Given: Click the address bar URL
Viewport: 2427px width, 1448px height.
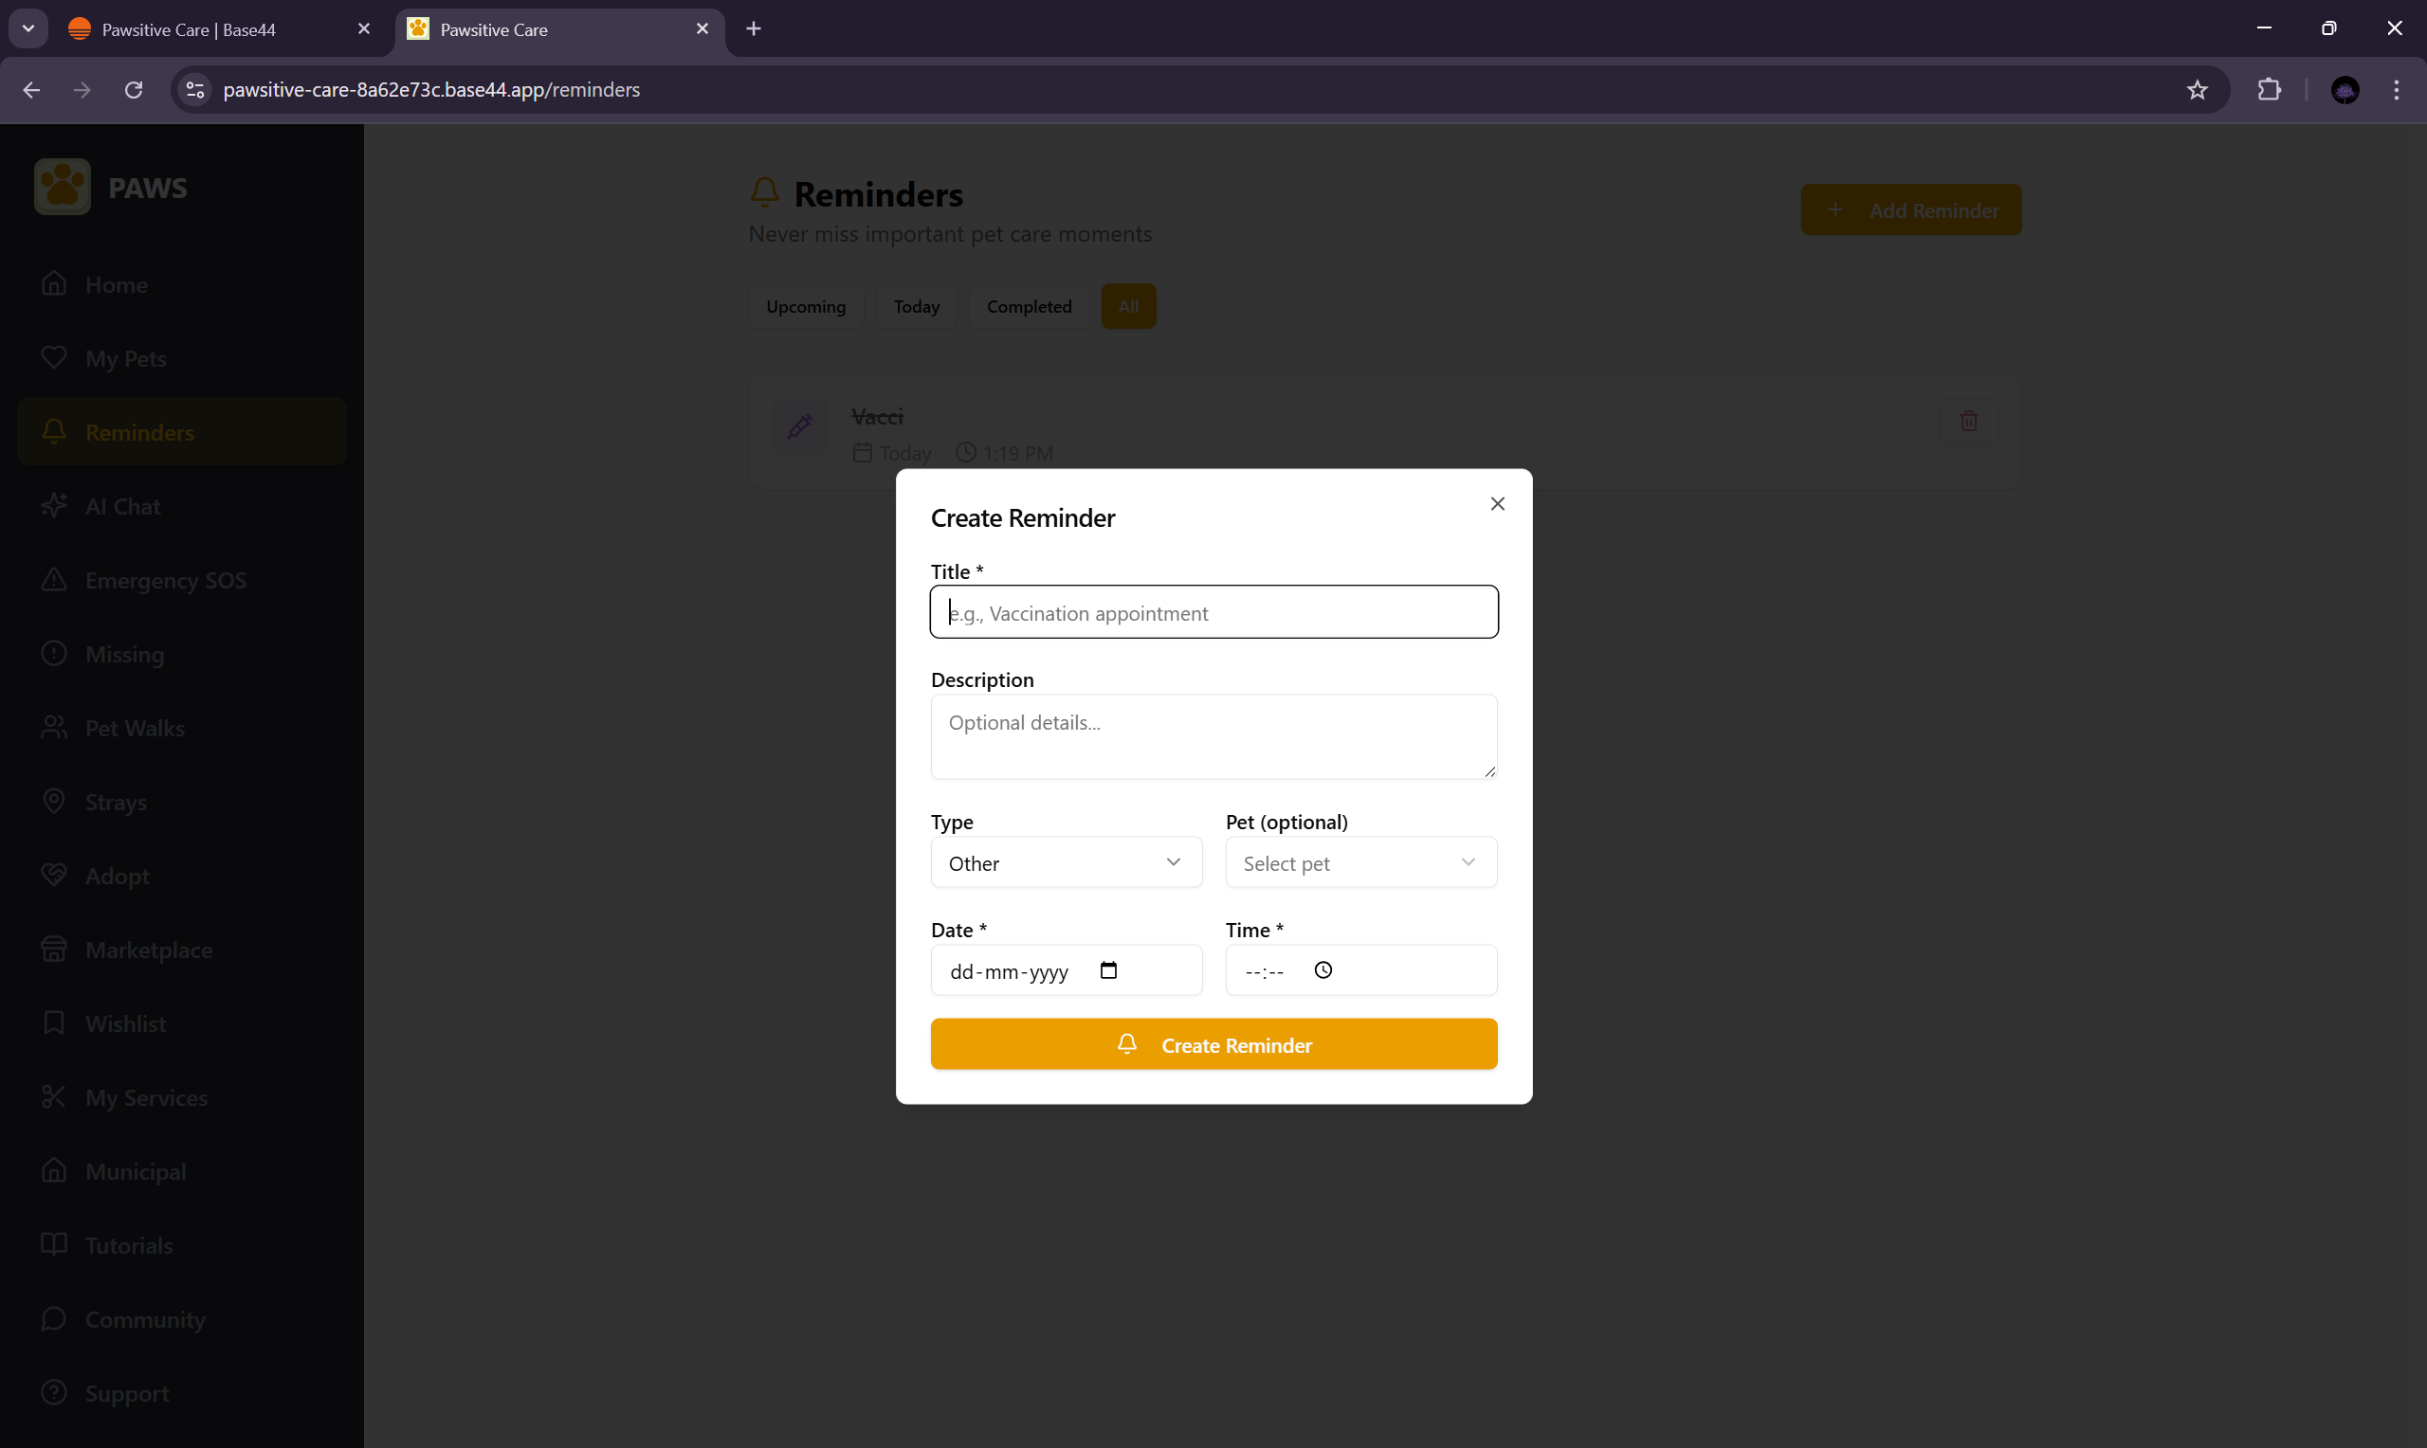Looking at the screenshot, I should tap(431, 90).
